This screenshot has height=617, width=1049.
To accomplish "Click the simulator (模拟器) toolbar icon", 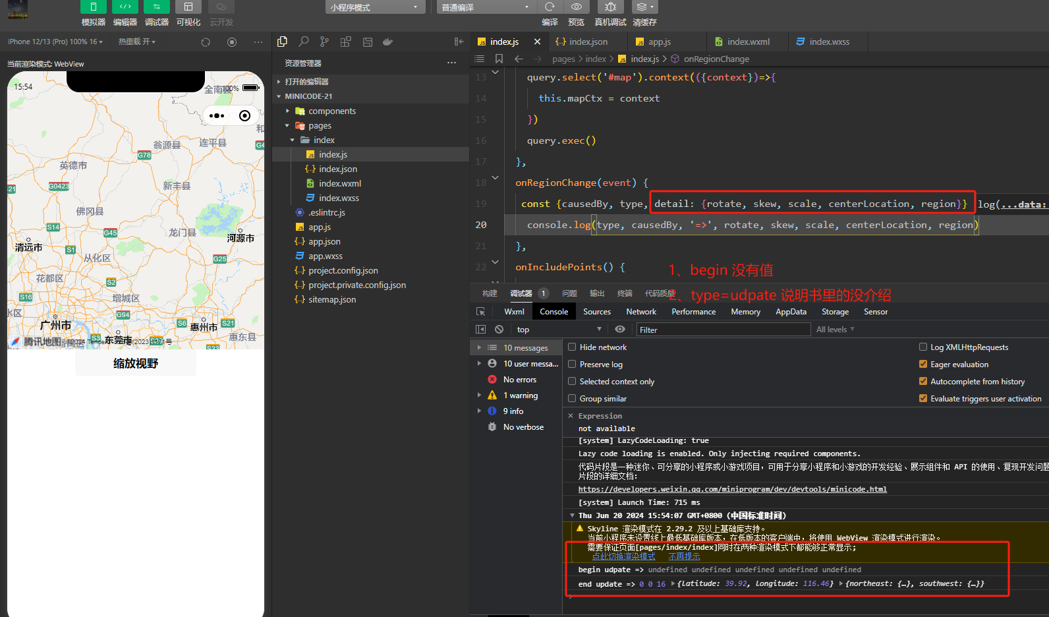I will [93, 7].
